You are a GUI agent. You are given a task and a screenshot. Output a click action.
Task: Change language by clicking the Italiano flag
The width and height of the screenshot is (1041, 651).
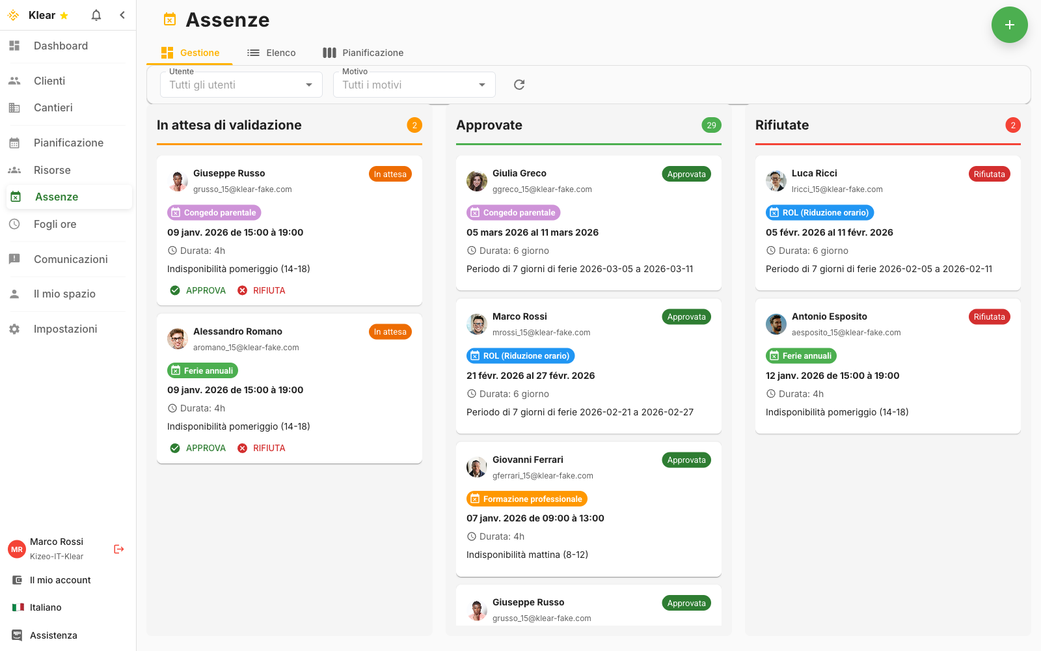(18, 607)
